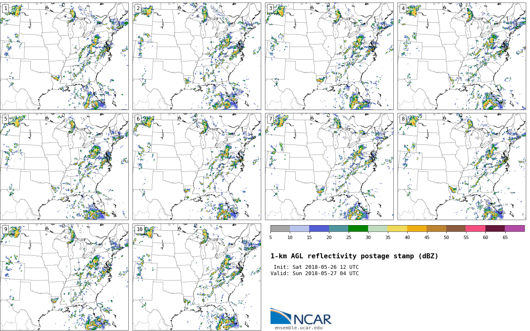Open ensemble member 7 map
Image resolution: width=530 pixels, height=331 pixels.
coord(329,166)
